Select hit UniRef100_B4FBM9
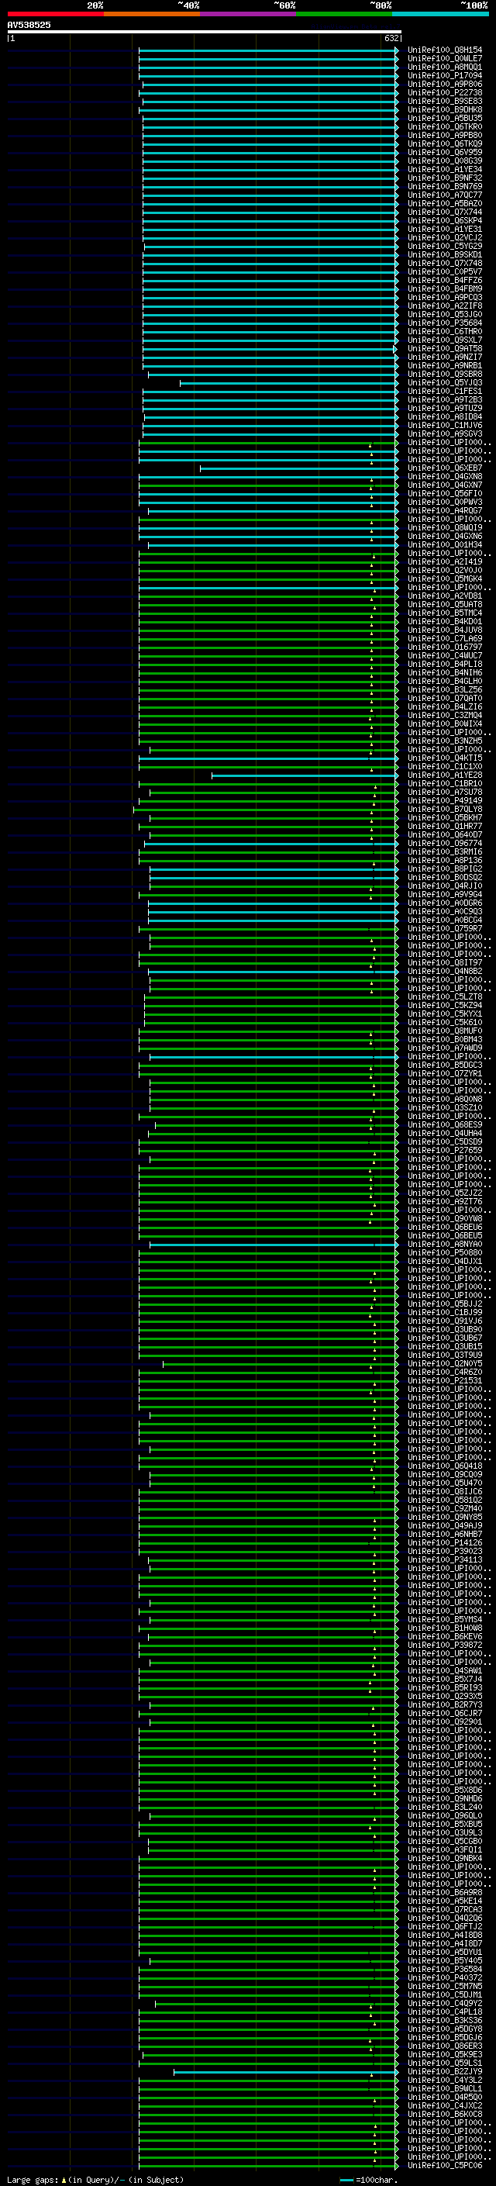496x2186 pixels. [445, 288]
